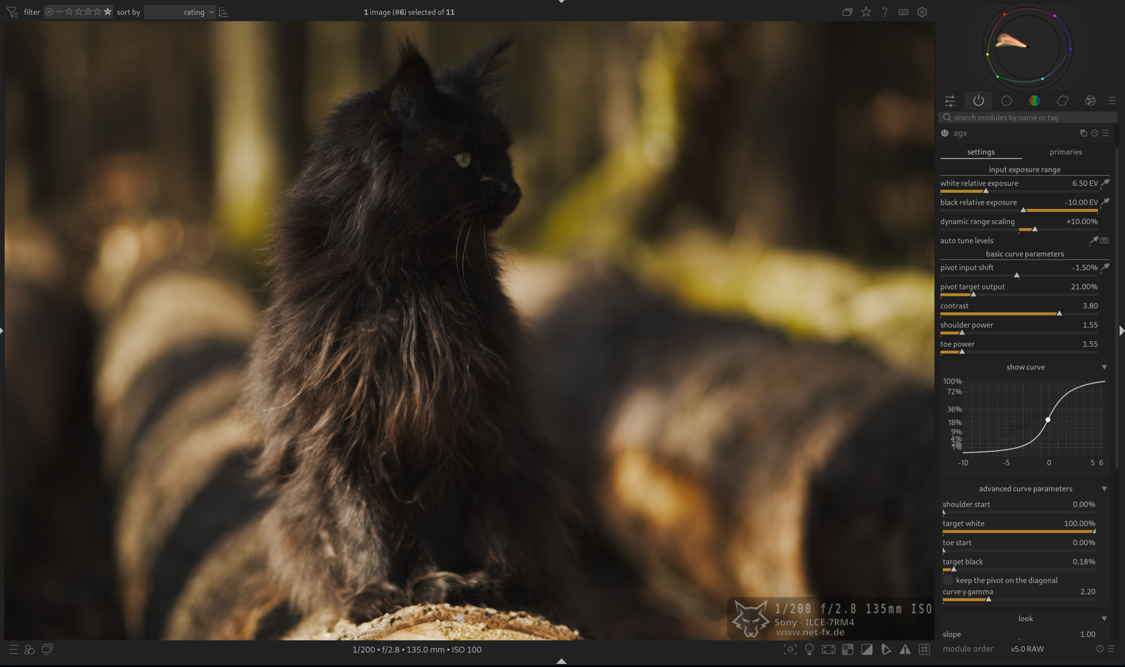This screenshot has width=1125, height=667.
Task: Click the module order v5.0 RAW label
Action: click(1027, 649)
